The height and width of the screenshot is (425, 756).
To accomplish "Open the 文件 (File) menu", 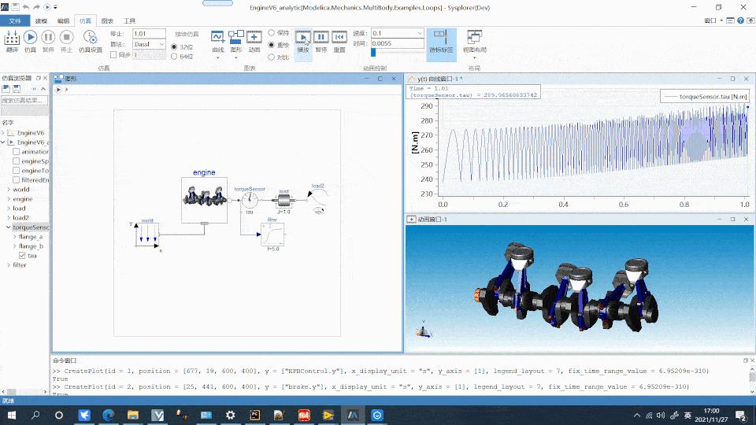I will pos(15,20).
